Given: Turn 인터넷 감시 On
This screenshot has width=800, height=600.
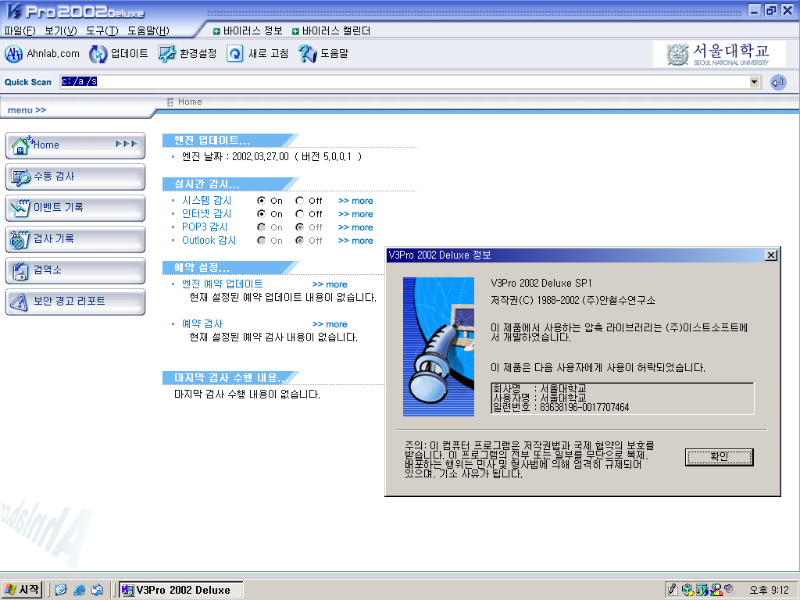Looking at the screenshot, I should 261,214.
